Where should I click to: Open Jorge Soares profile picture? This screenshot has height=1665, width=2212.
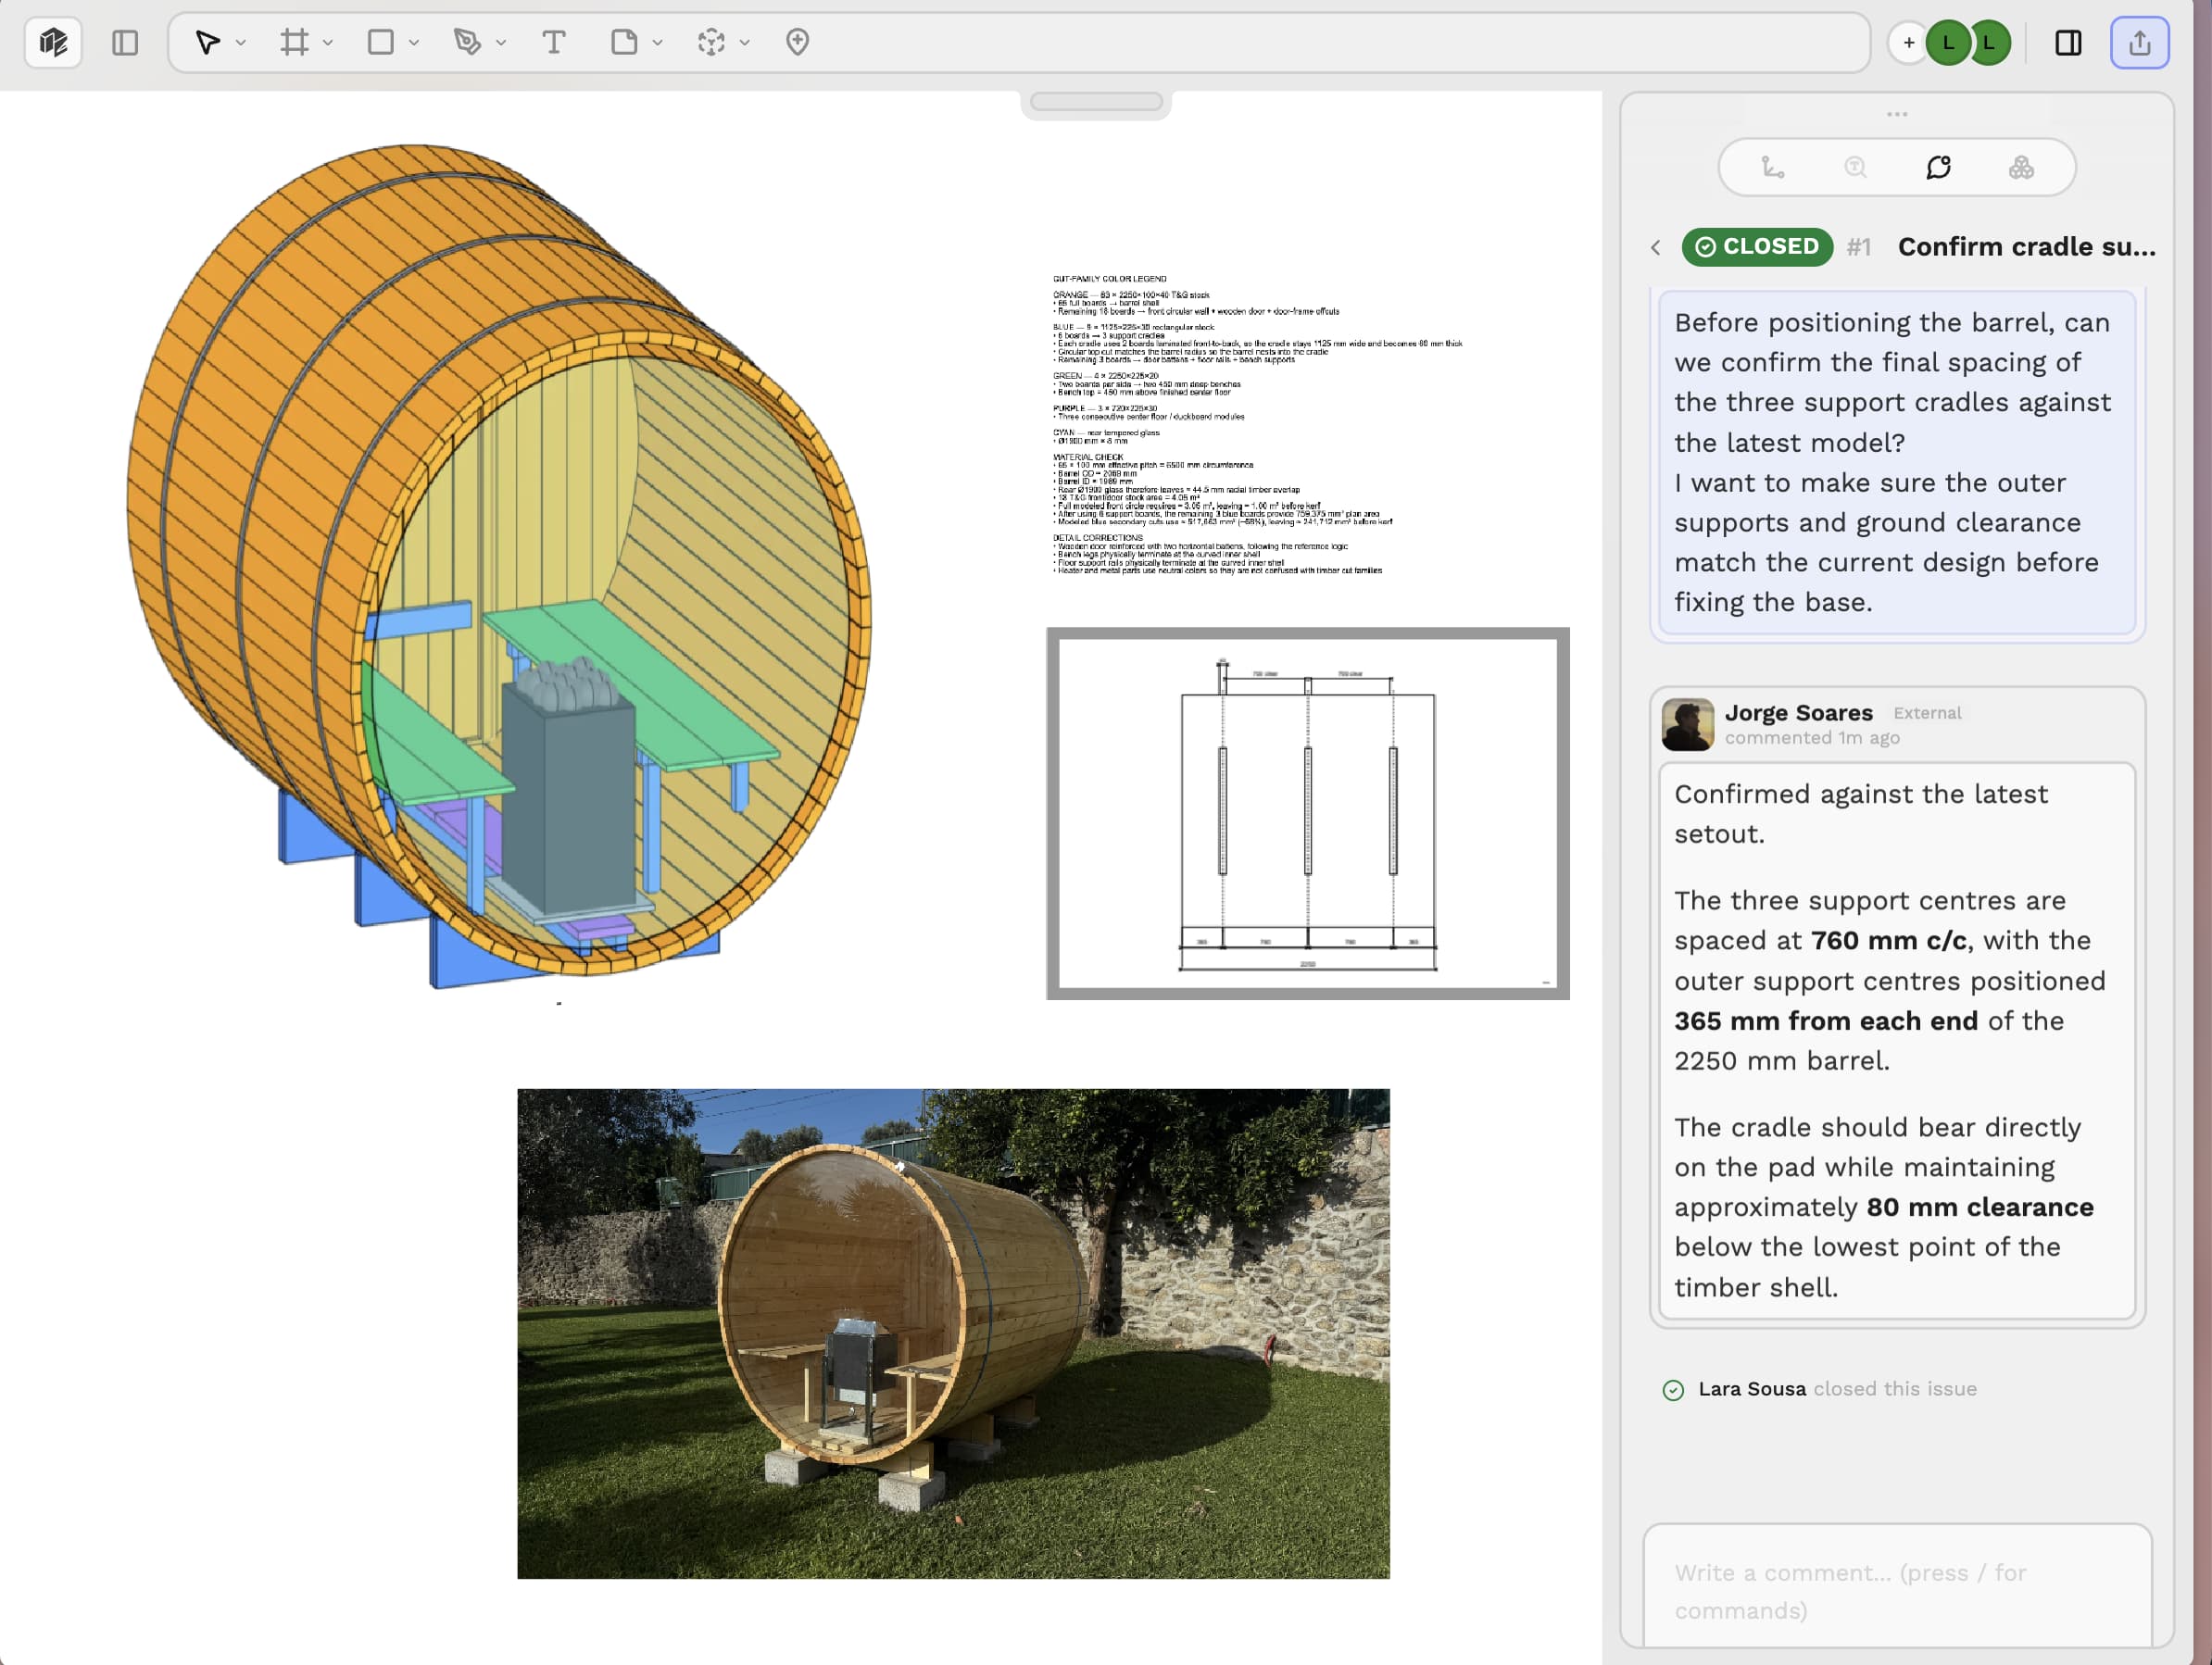(1687, 724)
